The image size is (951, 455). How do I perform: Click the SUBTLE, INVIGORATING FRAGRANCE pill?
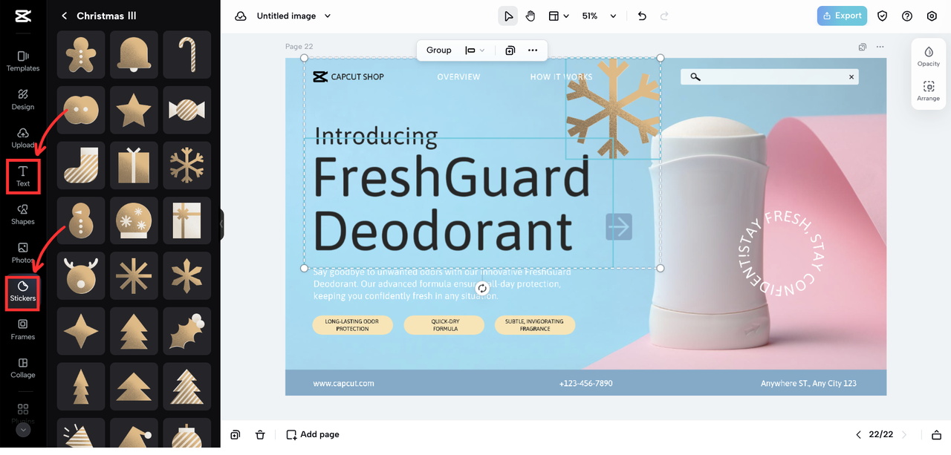point(535,324)
